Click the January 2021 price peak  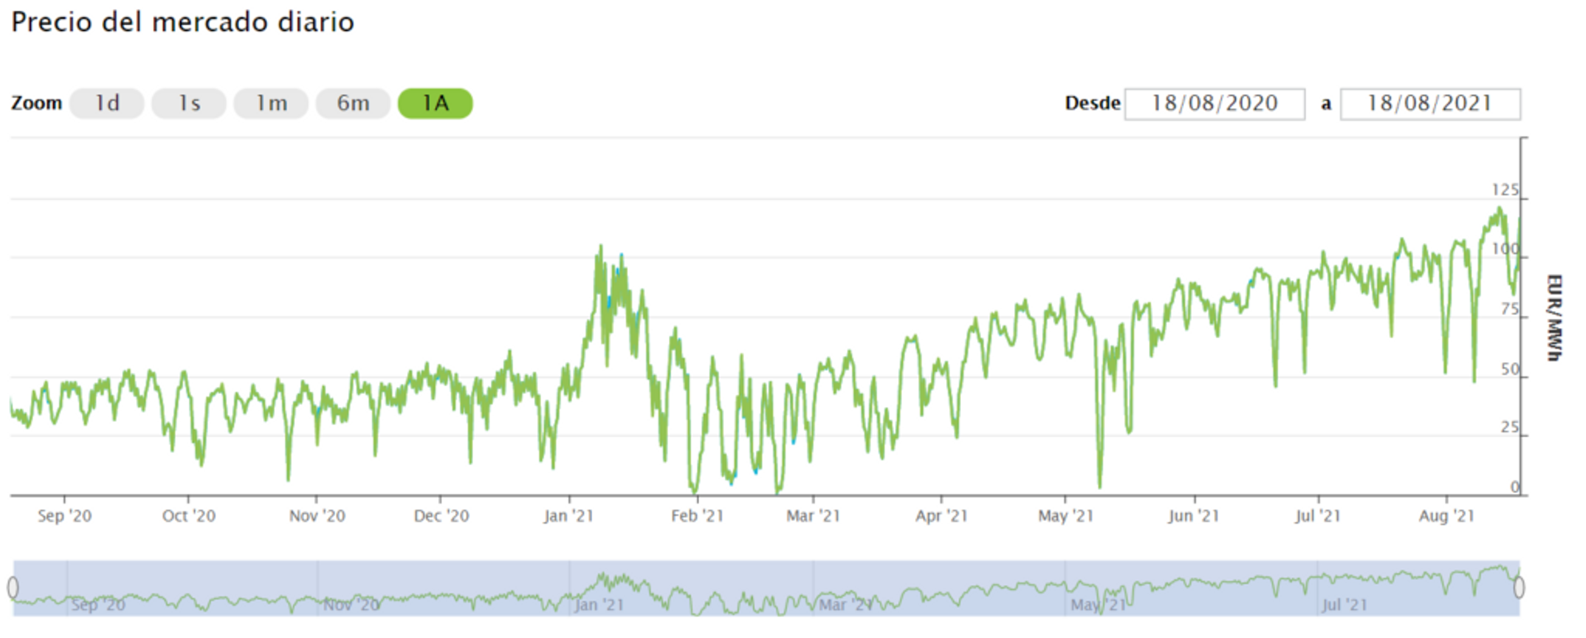click(x=601, y=247)
